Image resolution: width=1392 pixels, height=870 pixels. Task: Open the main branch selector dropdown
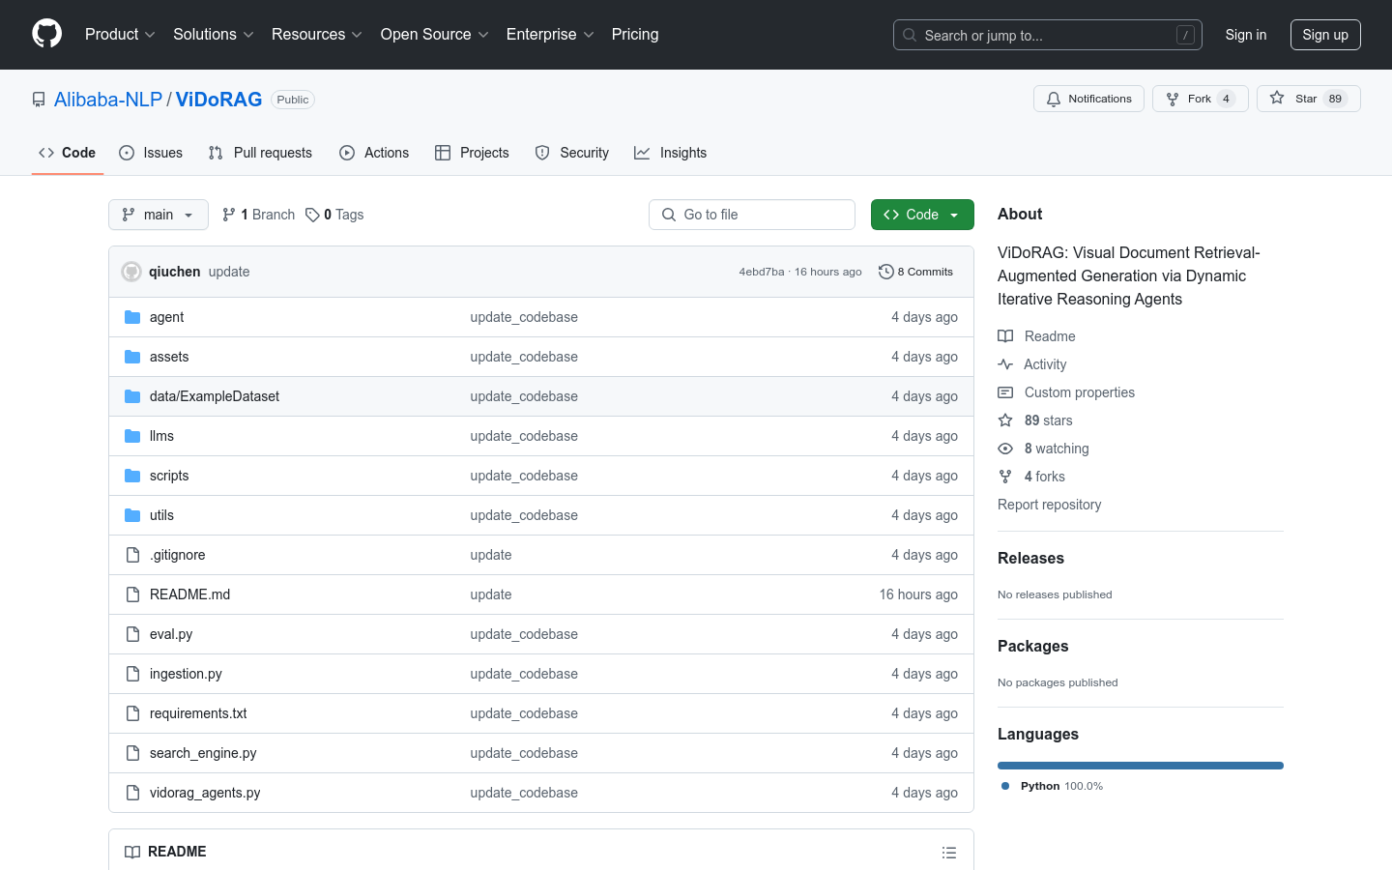pyautogui.click(x=159, y=215)
